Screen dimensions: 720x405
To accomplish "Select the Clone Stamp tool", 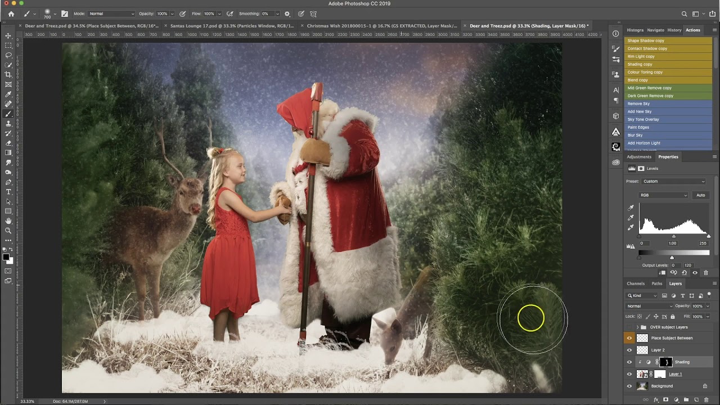I will [x=8, y=123].
